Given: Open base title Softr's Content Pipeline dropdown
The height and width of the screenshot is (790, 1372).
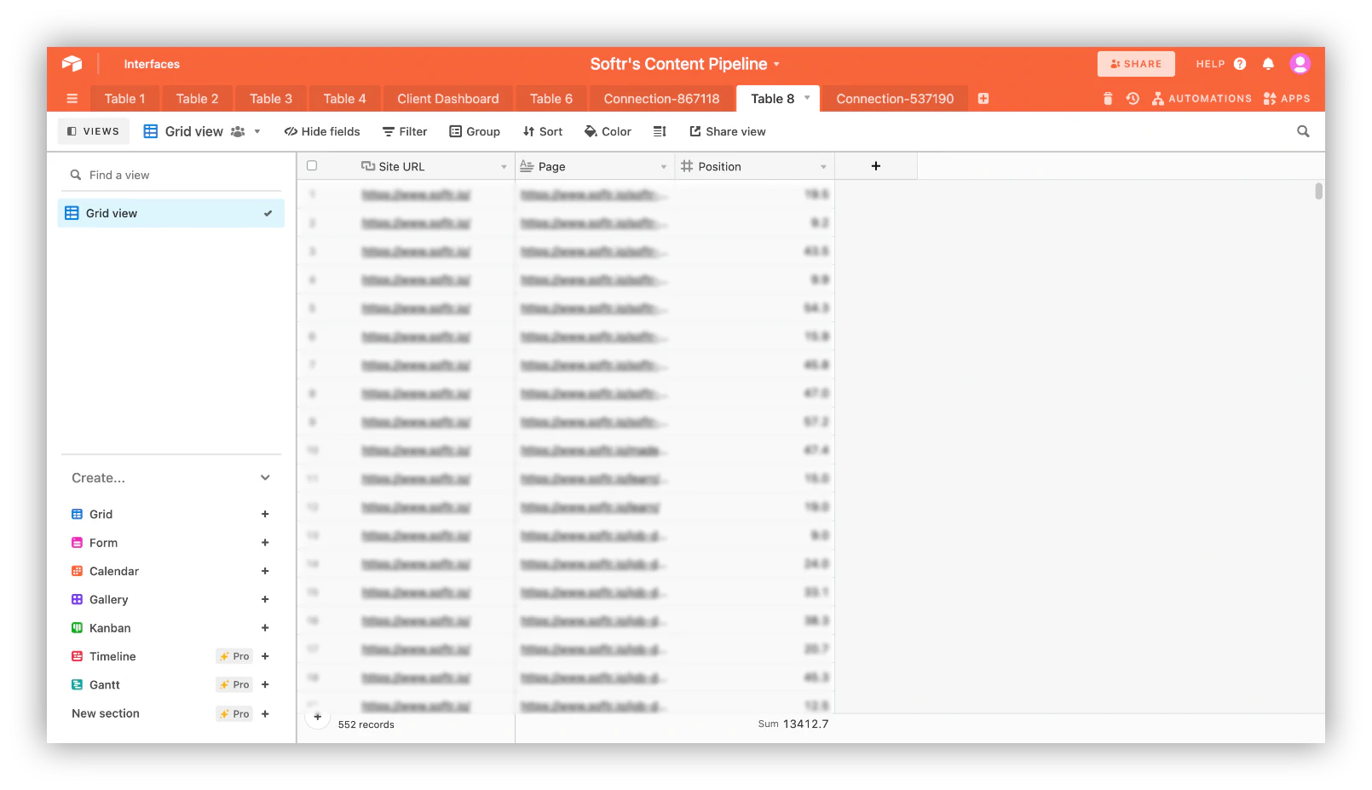Looking at the screenshot, I should pyautogui.click(x=685, y=64).
